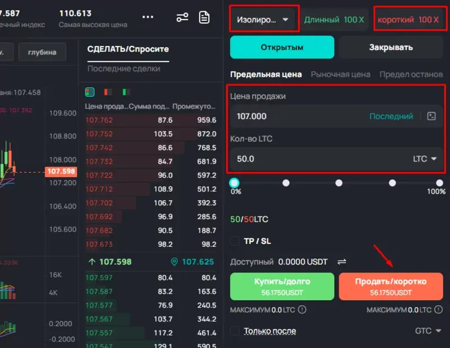Switch to Рыночная цена tab
Viewport: 450px width, 348px height.
(x=340, y=74)
